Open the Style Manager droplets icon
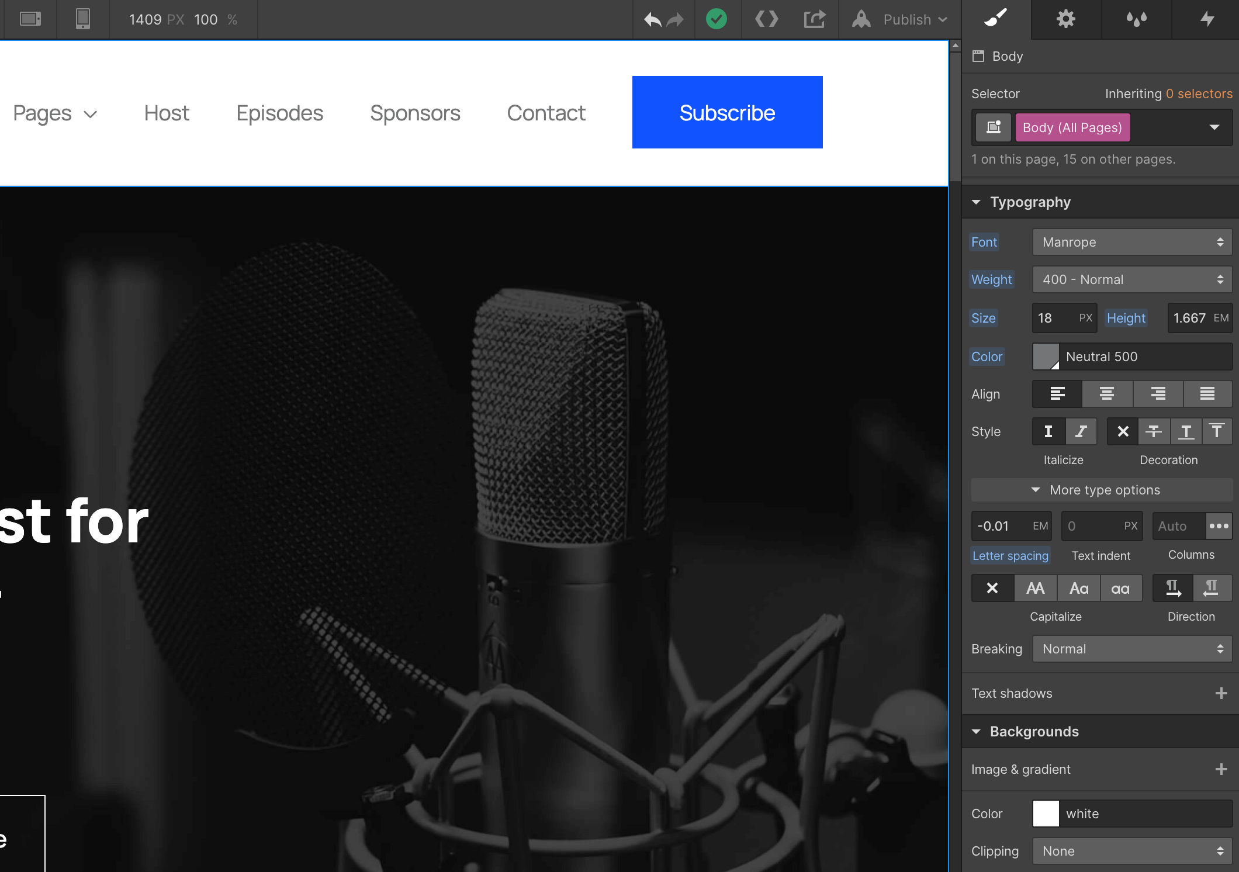Image resolution: width=1239 pixels, height=872 pixels. click(x=1137, y=19)
